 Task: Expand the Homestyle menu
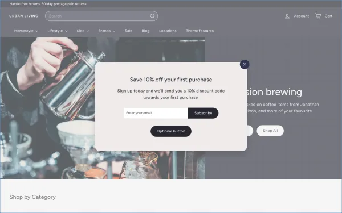coord(26,31)
